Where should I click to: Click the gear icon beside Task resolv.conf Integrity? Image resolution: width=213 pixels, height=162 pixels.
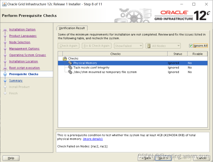(70, 67)
